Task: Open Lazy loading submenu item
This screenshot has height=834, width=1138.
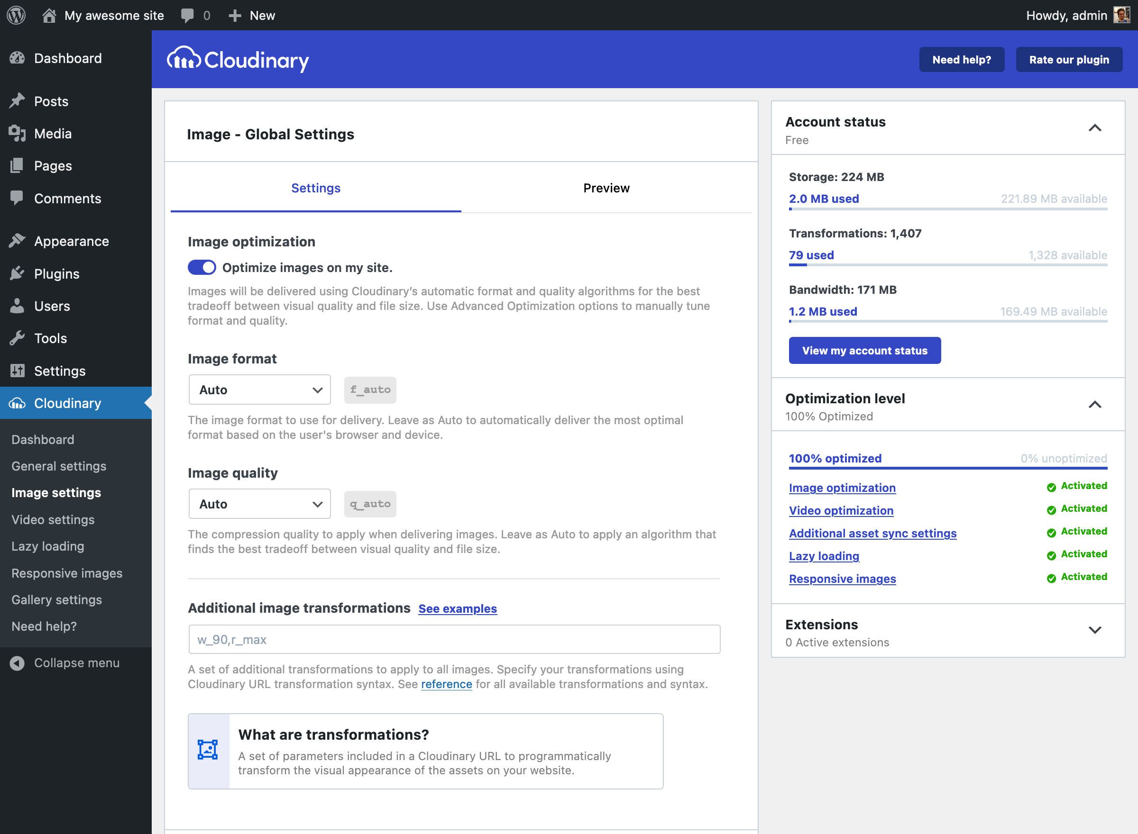Action: coord(48,546)
